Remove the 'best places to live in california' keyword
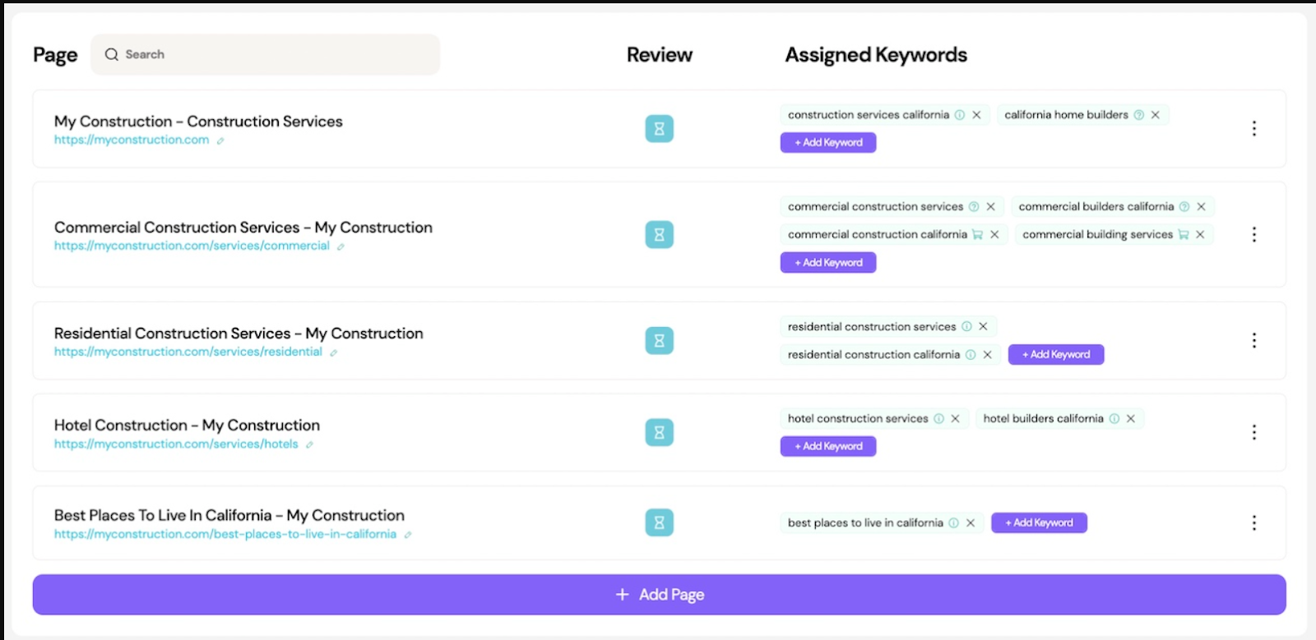 click(971, 523)
